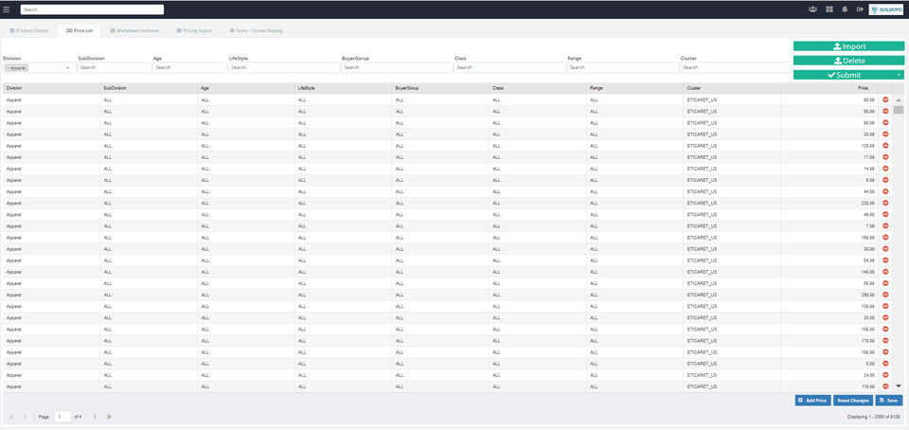Save changes with the Save button
Image resolution: width=909 pixels, height=430 pixels.
[x=889, y=401]
